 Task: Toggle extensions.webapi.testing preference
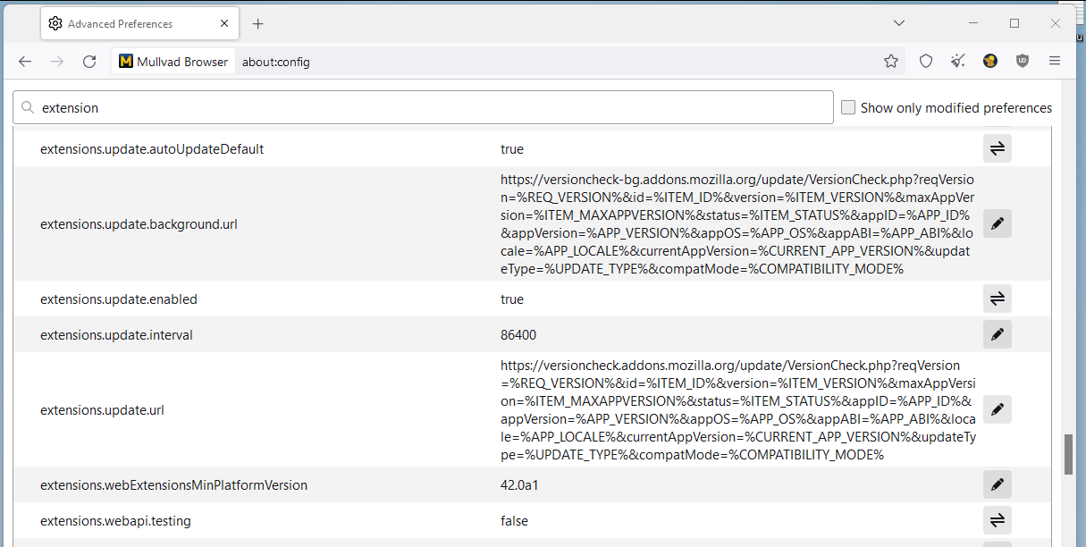tap(997, 521)
